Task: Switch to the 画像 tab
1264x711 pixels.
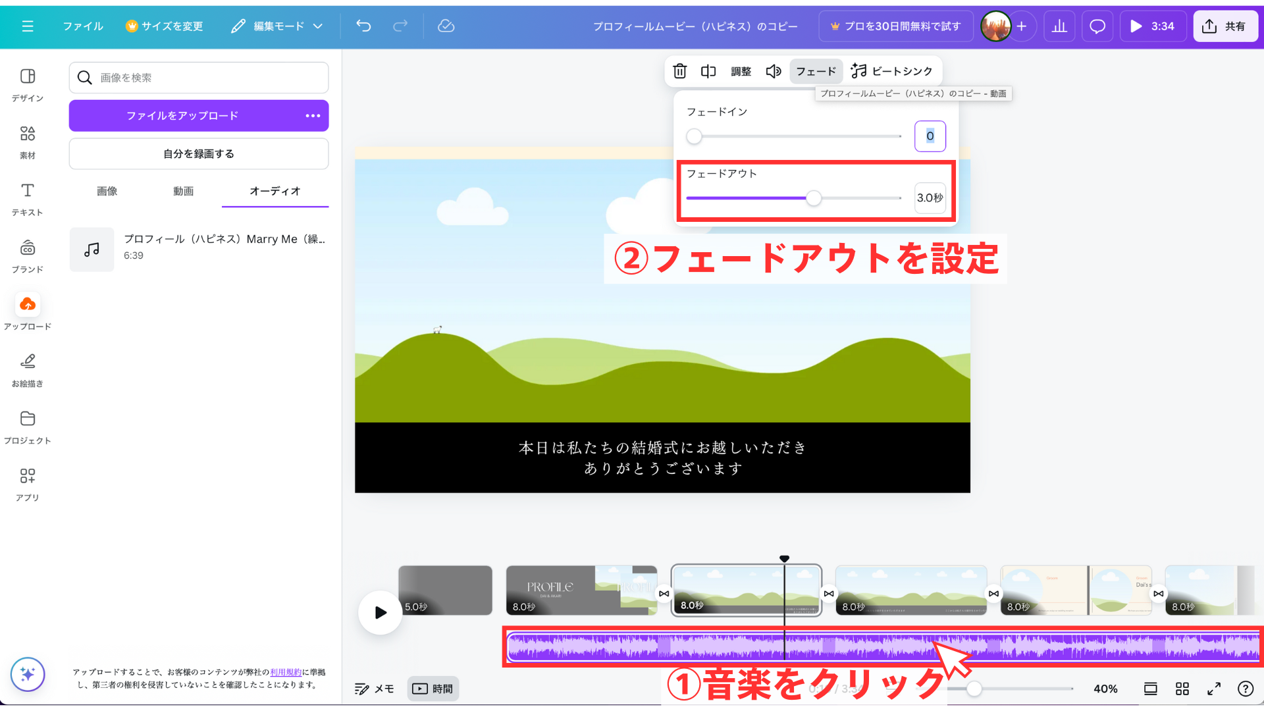Action: (x=107, y=191)
